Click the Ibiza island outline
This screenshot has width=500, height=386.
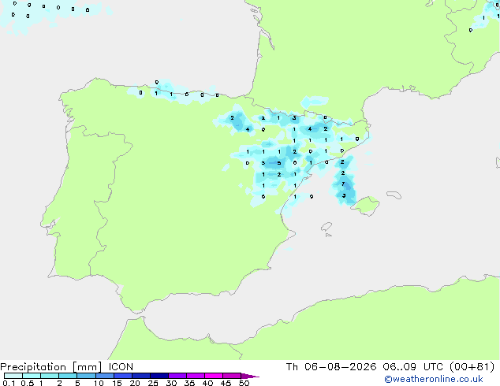(326, 227)
